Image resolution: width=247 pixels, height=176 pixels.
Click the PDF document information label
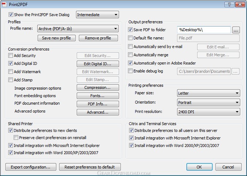pos(37,103)
